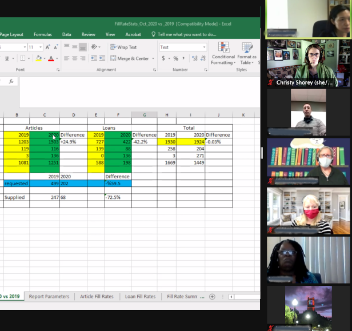Image resolution: width=352 pixels, height=331 pixels.
Task: Expand the Orientation dropdown arrow
Action: pos(99,47)
